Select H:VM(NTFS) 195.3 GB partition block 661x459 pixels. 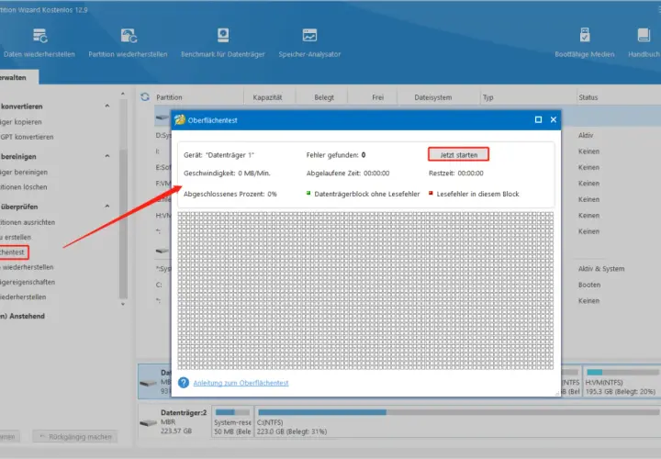622,382
